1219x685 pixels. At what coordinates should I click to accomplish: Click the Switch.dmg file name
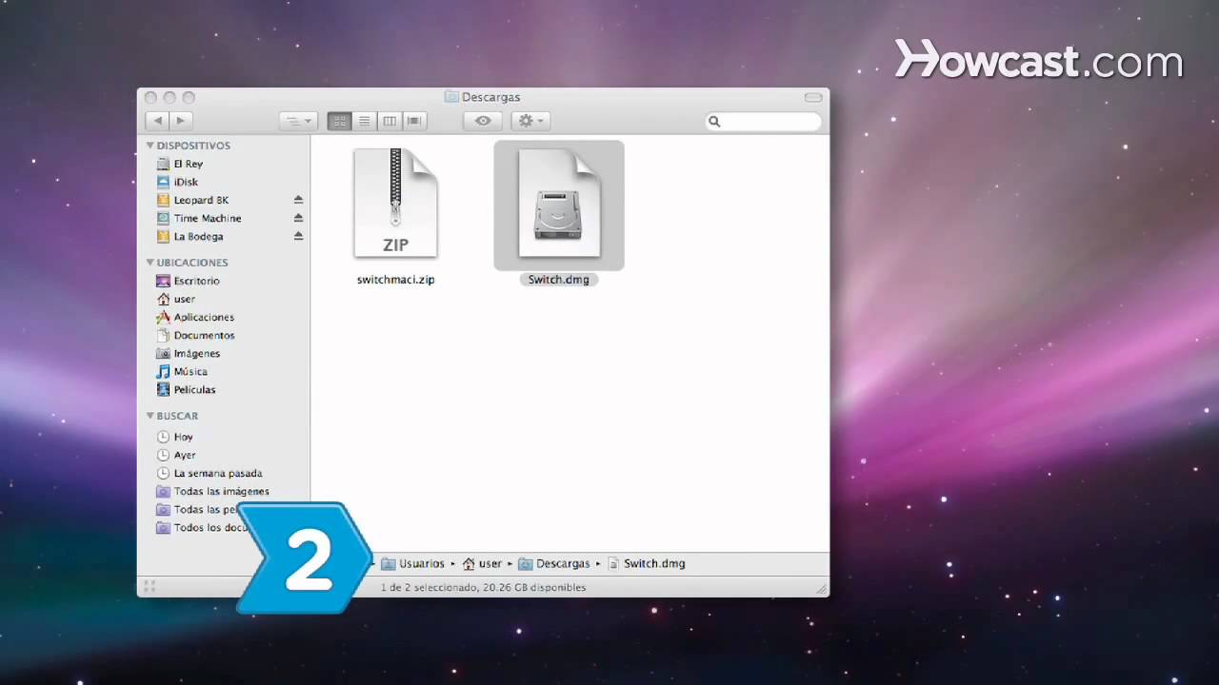[x=559, y=280]
